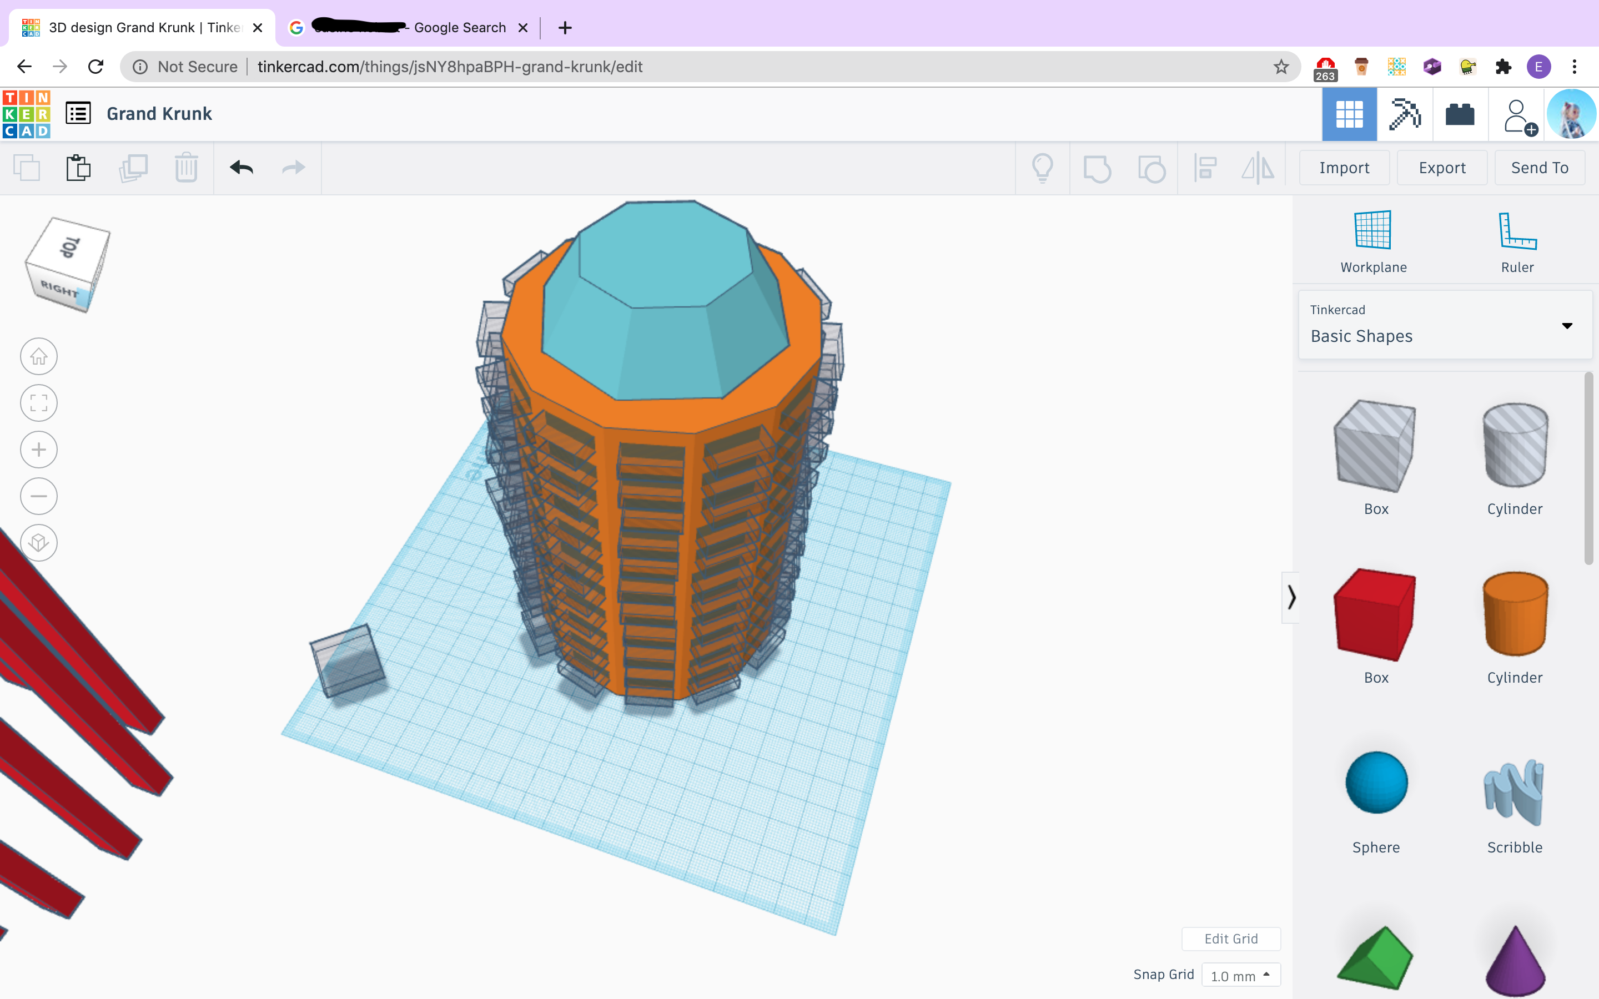
Task: Zoom in with the plus icon
Action: (x=39, y=450)
